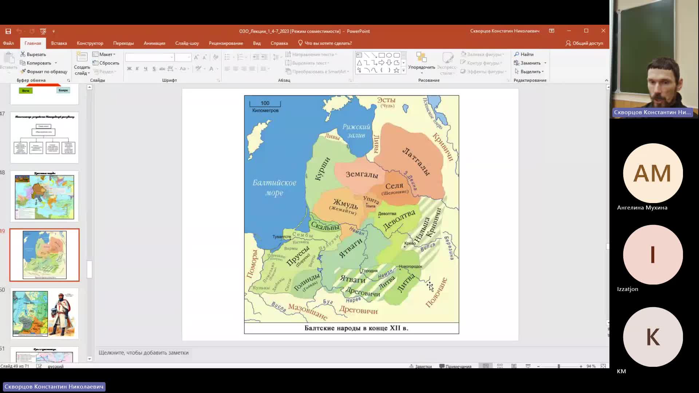Open the Выделить select dropdown
Screen dimensions: 699x393
(529, 72)
